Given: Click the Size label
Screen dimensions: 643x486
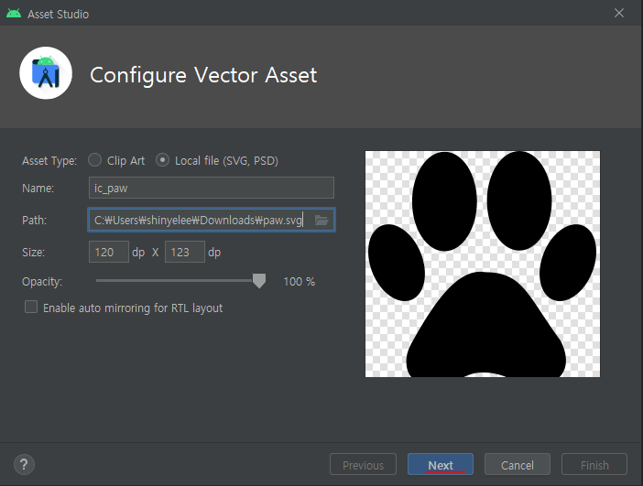Looking at the screenshot, I should click(34, 252).
